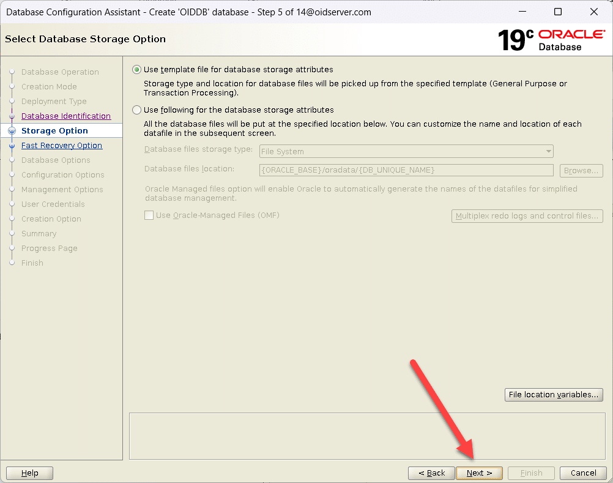This screenshot has height=483, width=613.
Task: Maximize the Database Configuration Assistant window
Action: tap(558, 12)
